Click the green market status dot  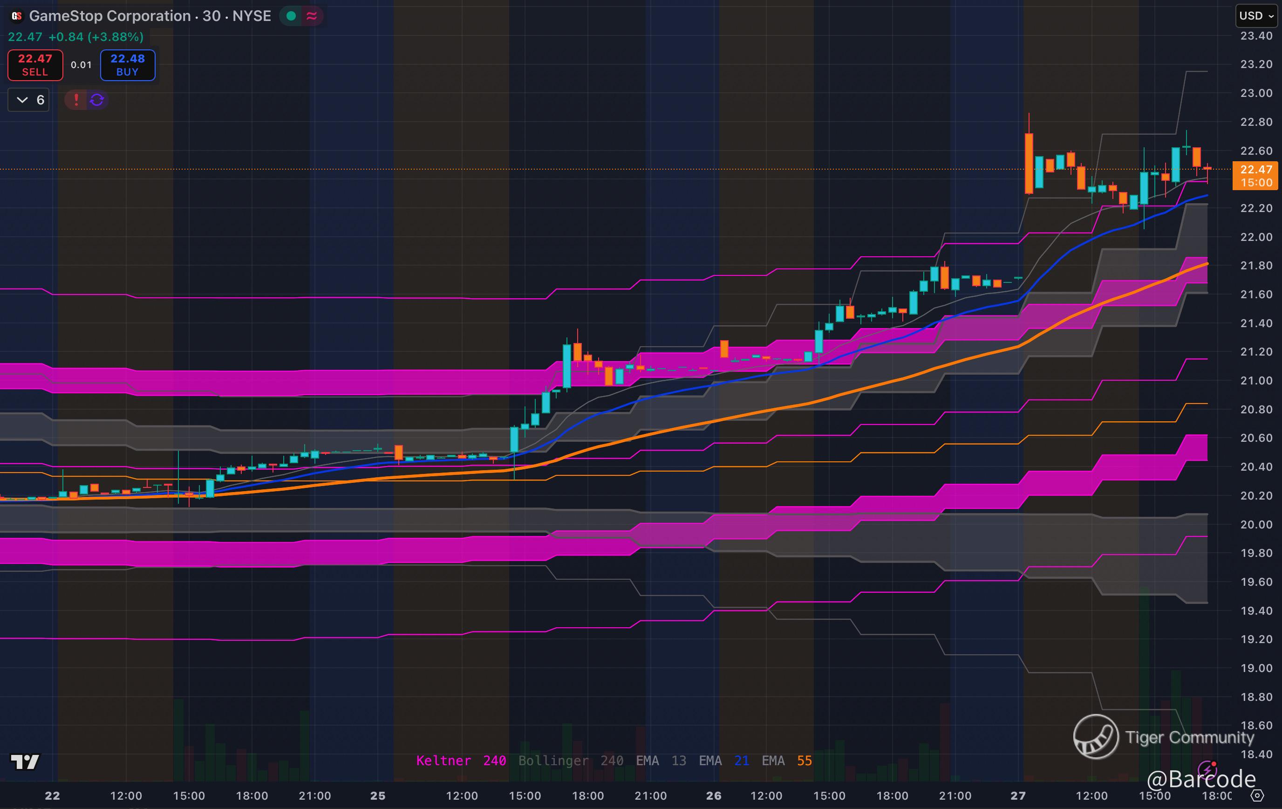[x=291, y=16]
